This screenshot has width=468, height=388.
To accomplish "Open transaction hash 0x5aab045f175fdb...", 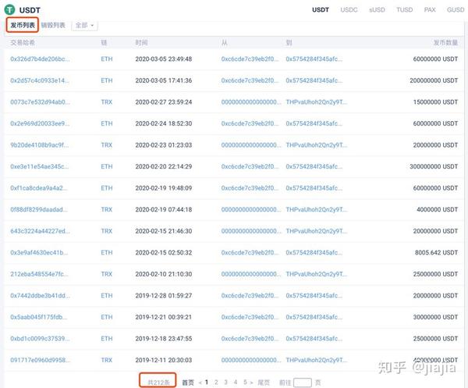I will (39, 317).
